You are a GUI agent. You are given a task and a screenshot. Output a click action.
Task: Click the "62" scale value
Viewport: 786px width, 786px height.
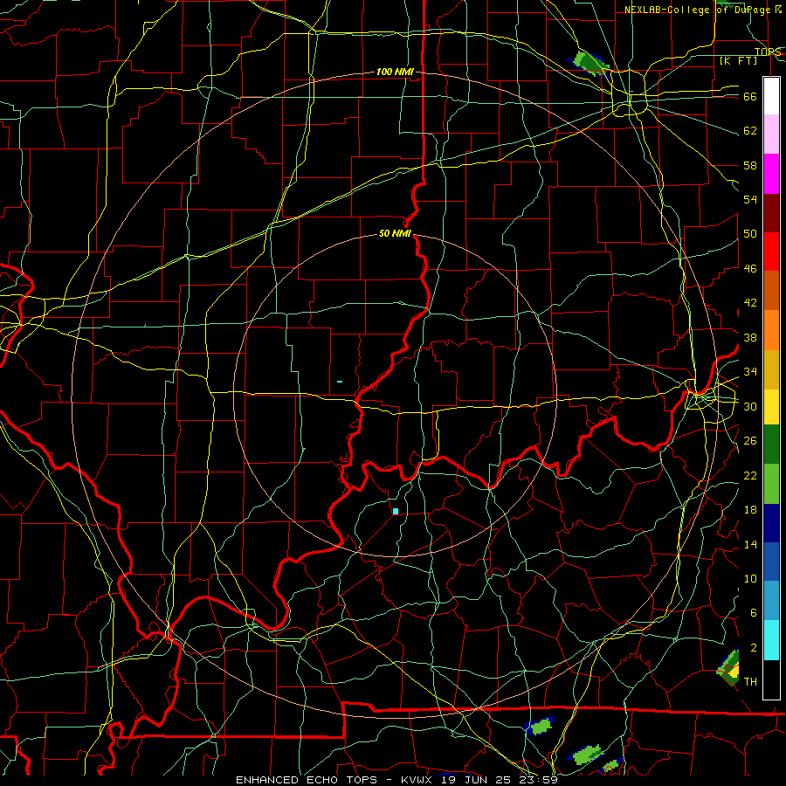point(750,131)
